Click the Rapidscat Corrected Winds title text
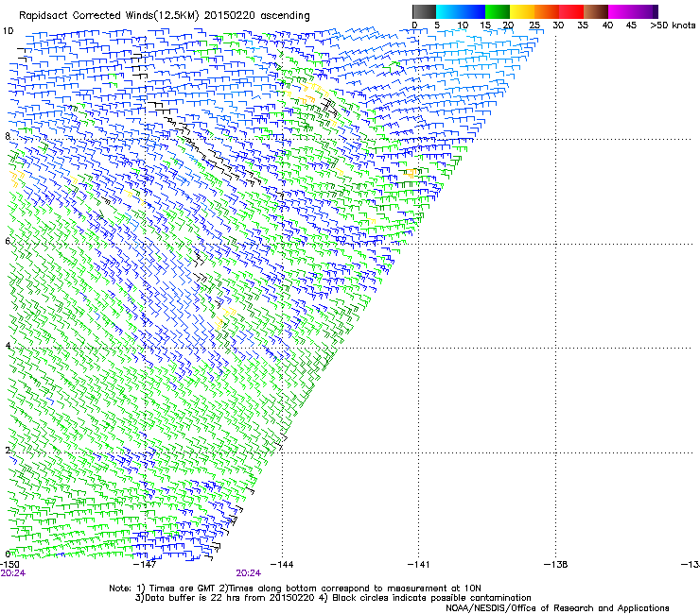 coord(165,16)
